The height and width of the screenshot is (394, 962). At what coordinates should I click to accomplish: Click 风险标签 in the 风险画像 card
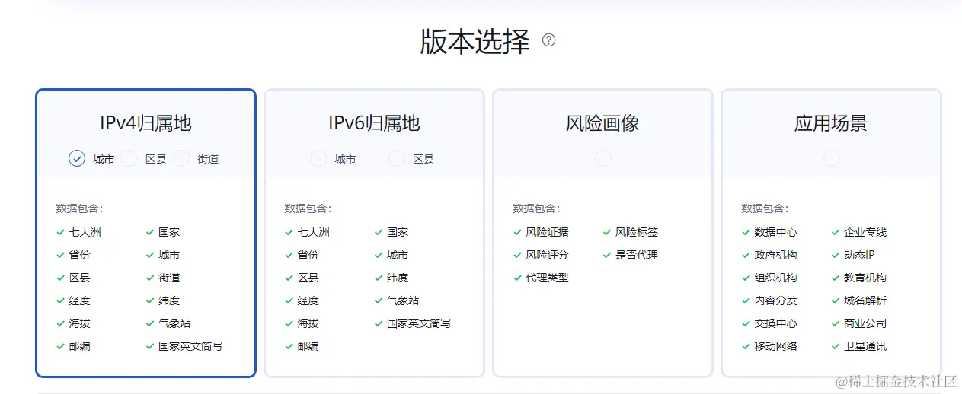(637, 232)
